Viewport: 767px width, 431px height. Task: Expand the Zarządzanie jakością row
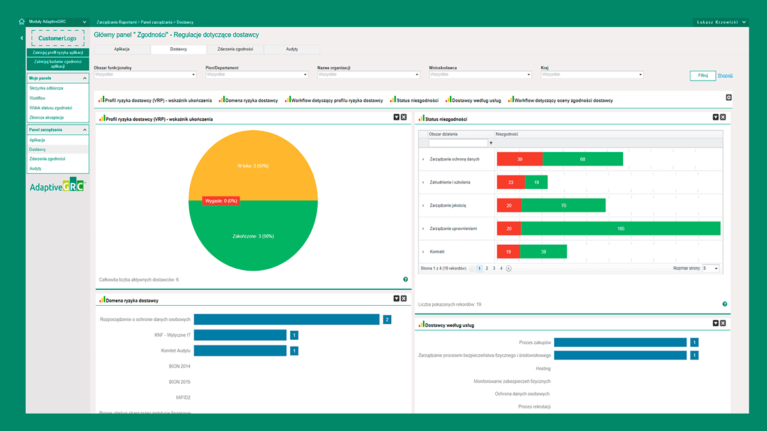click(423, 205)
